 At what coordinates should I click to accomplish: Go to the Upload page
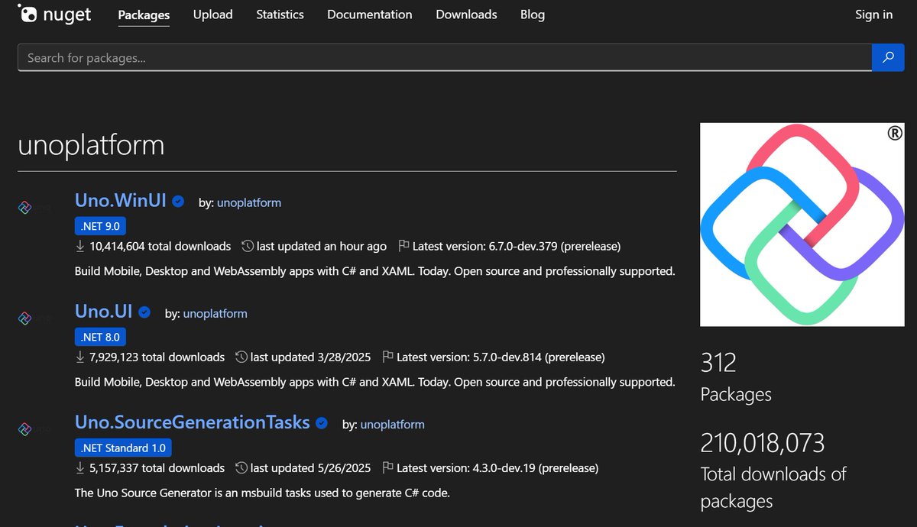[x=212, y=15]
